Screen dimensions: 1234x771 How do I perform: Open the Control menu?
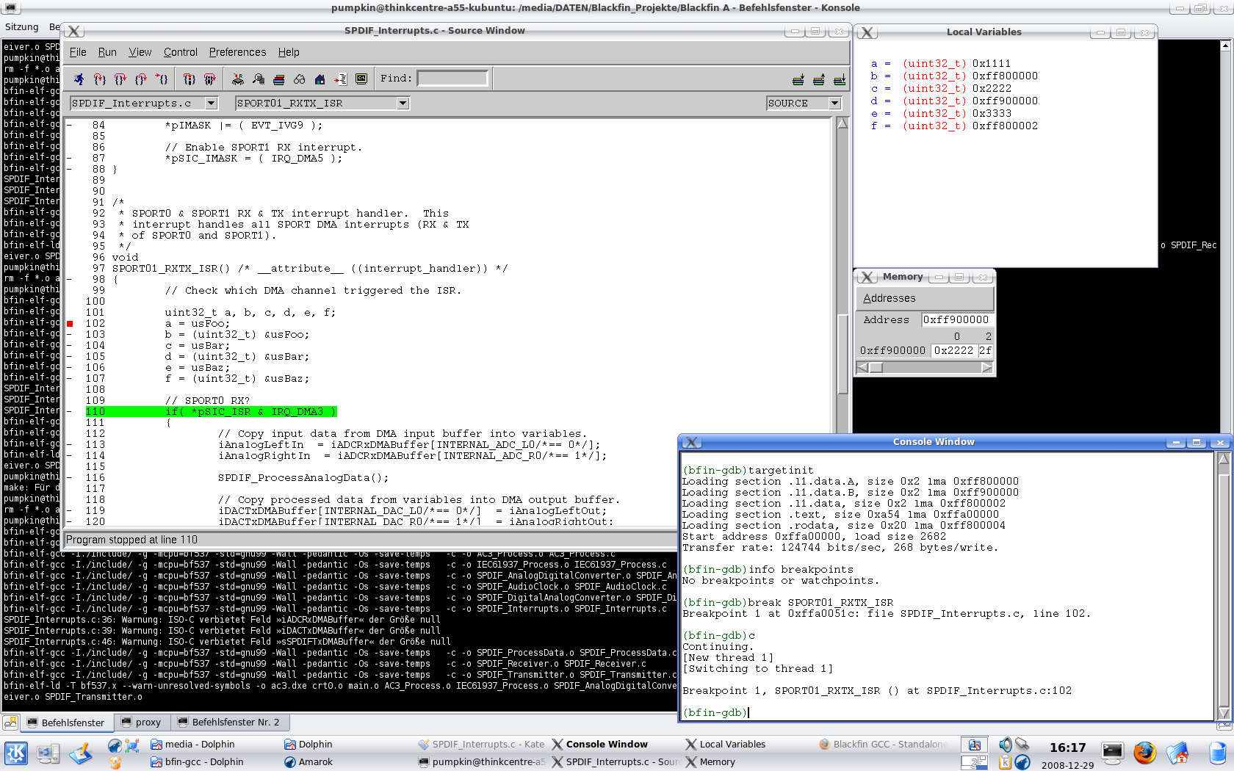click(x=181, y=52)
